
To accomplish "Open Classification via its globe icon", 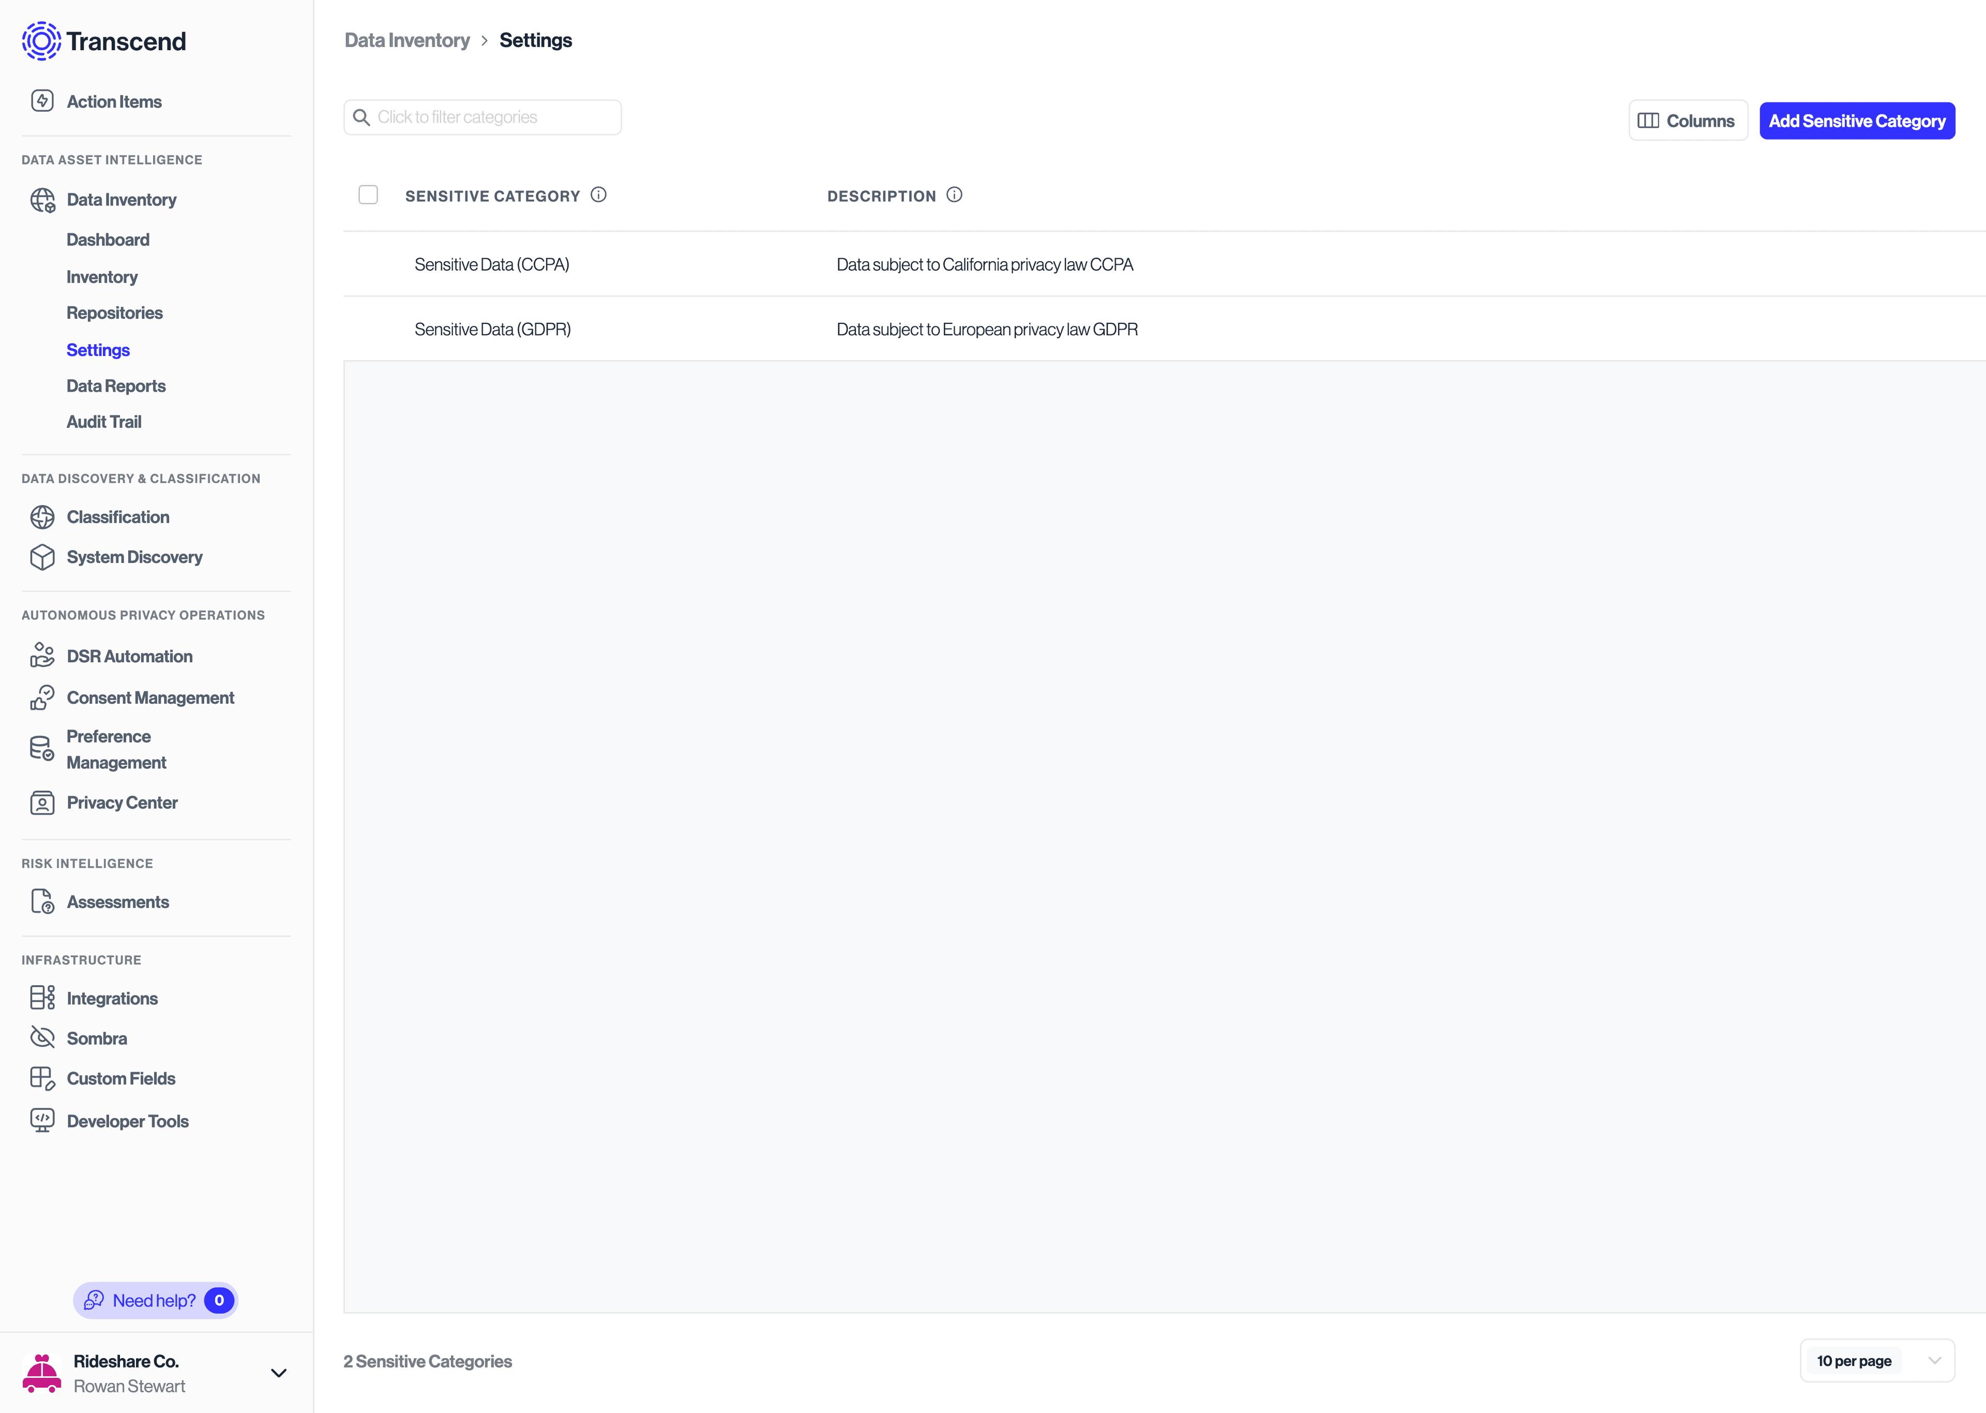I will pyautogui.click(x=42, y=516).
